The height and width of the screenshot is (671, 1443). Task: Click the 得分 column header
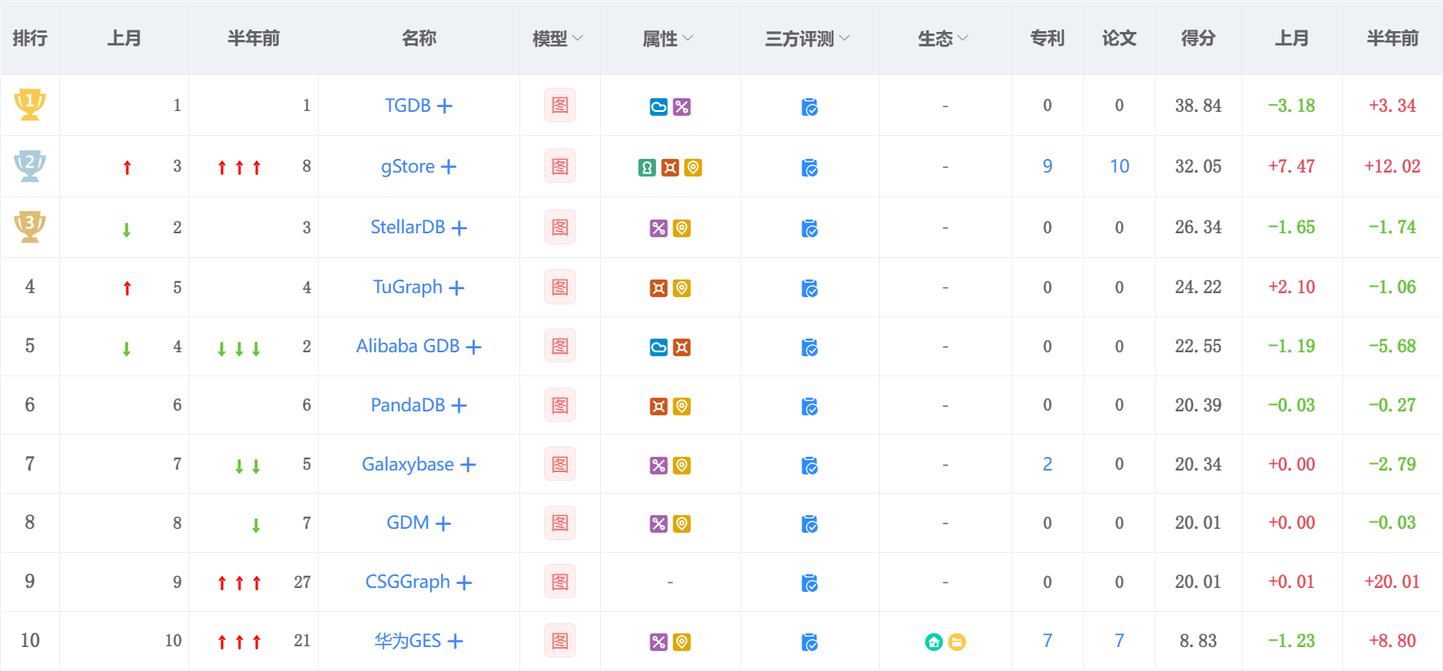[x=1199, y=38]
